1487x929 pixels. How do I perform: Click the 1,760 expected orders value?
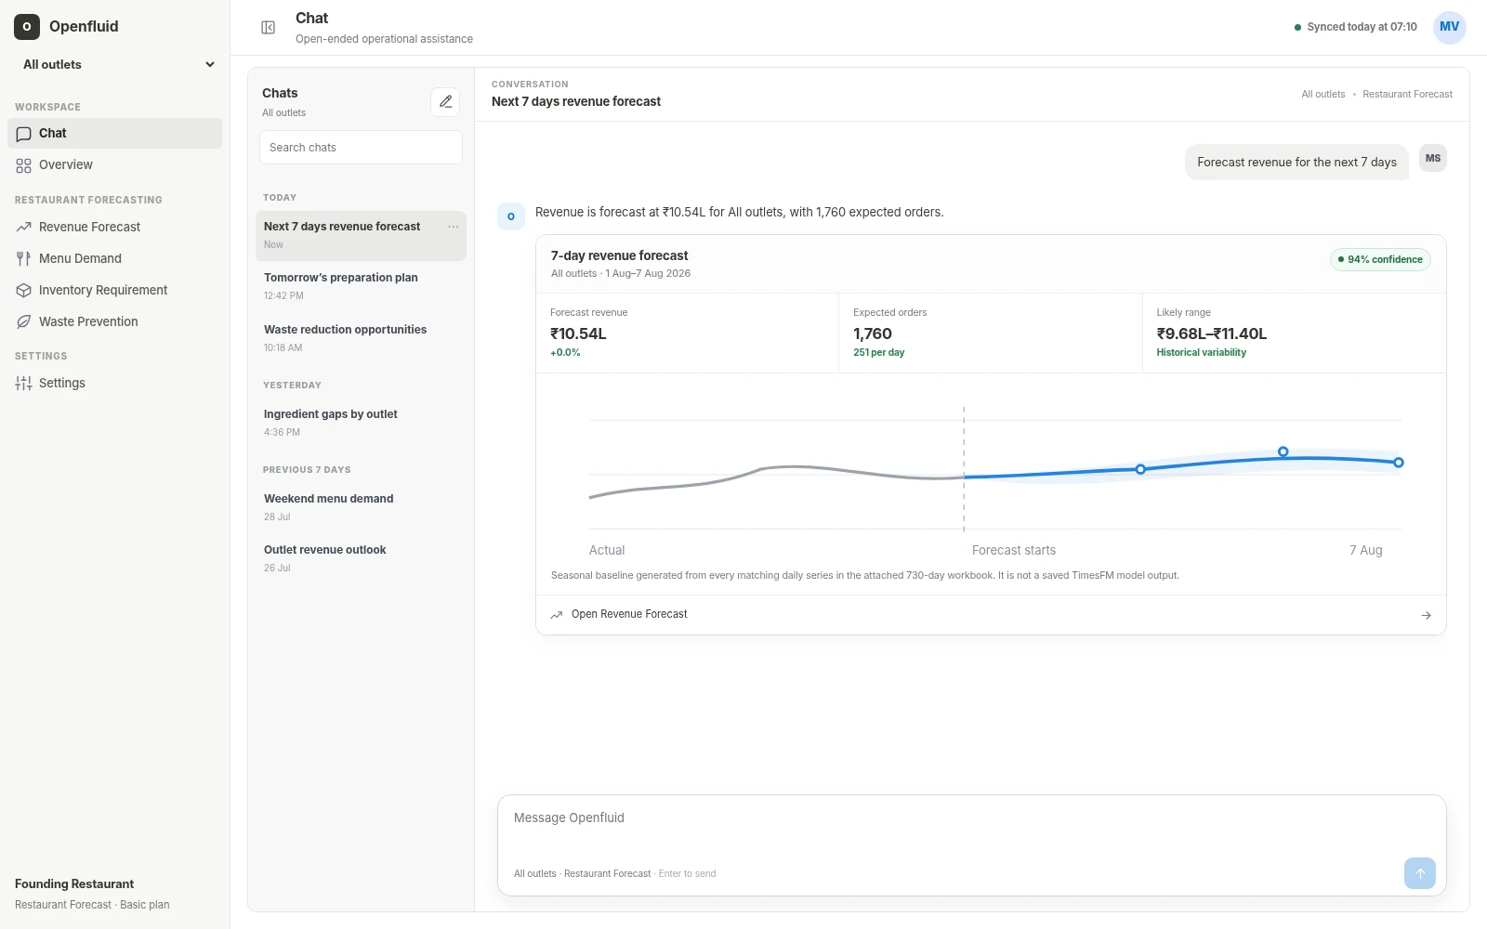[873, 334]
